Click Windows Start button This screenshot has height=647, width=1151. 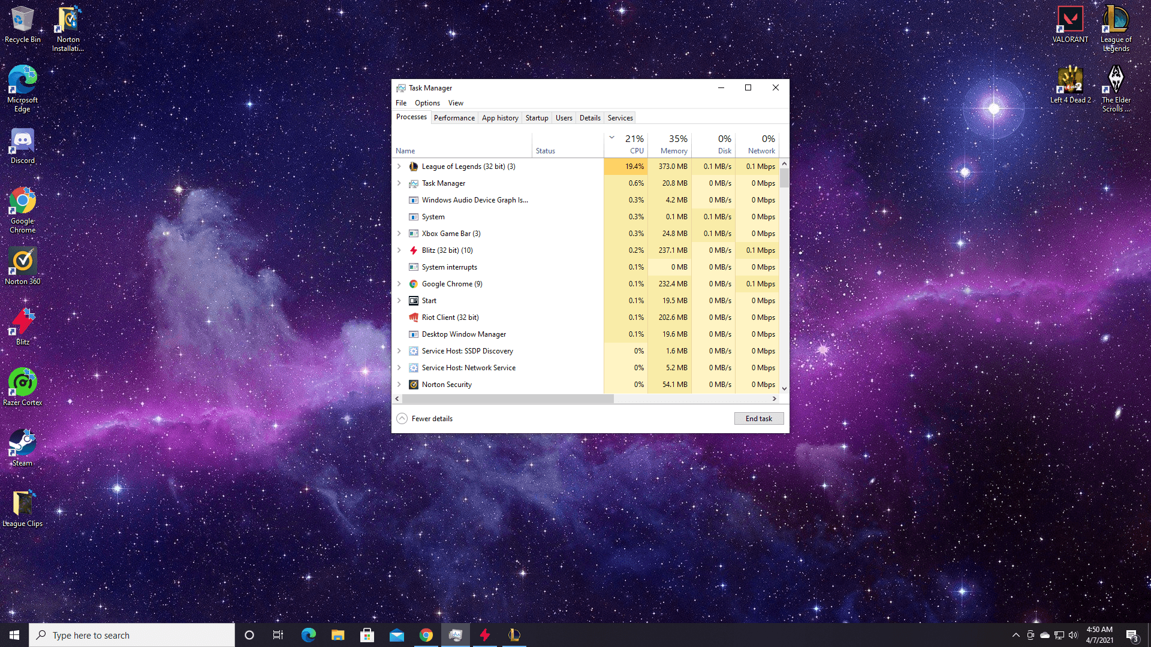point(14,635)
